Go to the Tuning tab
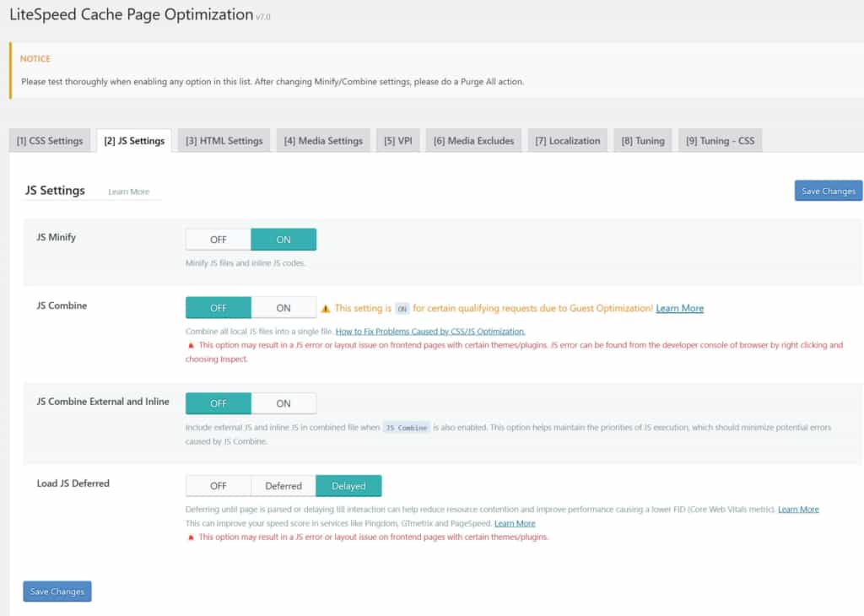The image size is (864, 616). click(x=642, y=140)
